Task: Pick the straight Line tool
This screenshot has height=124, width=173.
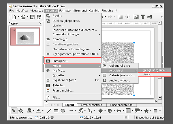Action: tap(49, 110)
